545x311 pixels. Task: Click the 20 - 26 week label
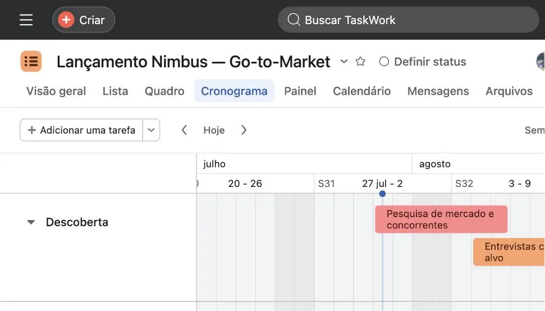(245, 184)
